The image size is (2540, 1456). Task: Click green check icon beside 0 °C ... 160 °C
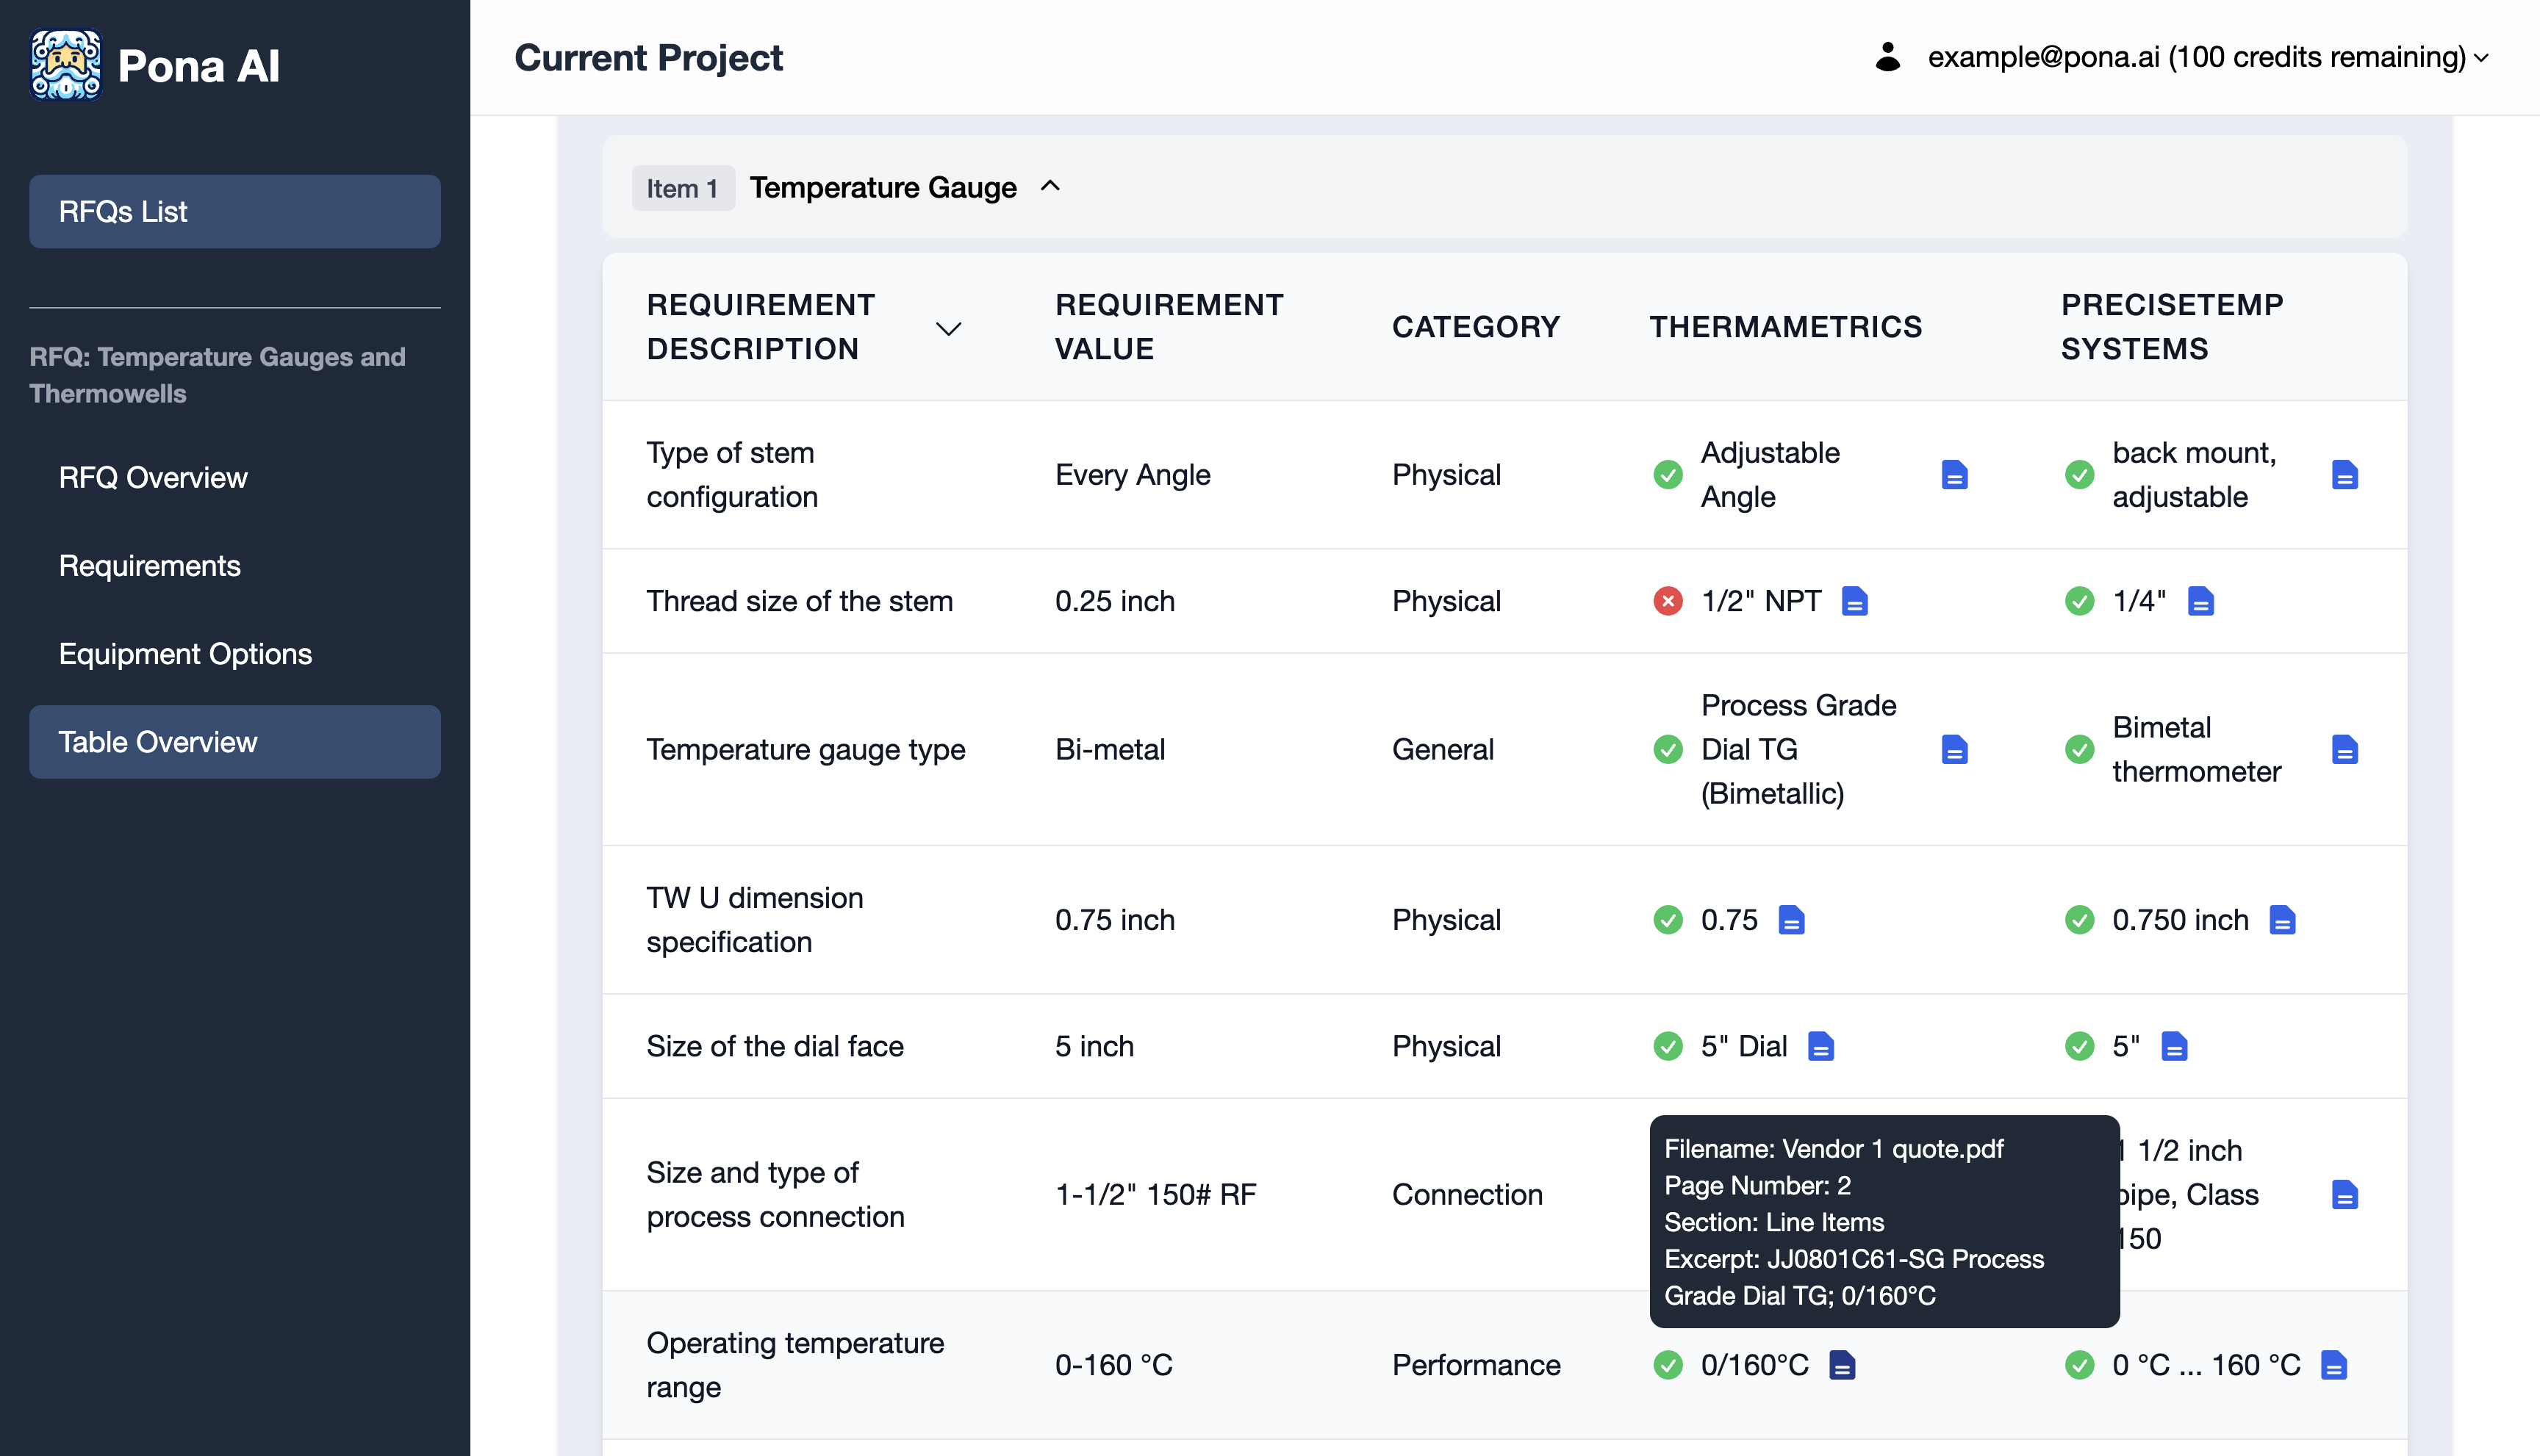pyautogui.click(x=2080, y=1365)
